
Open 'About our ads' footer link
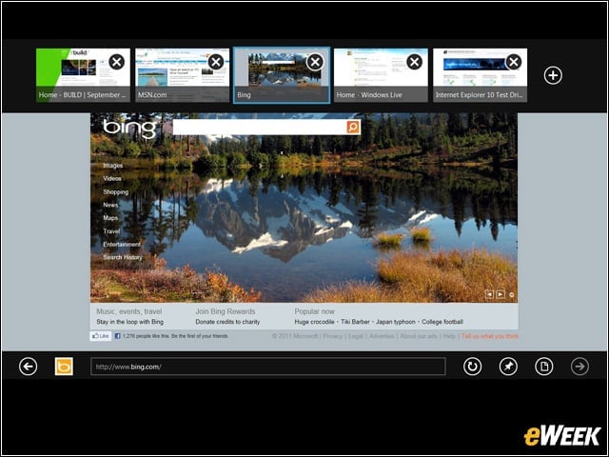pos(419,336)
